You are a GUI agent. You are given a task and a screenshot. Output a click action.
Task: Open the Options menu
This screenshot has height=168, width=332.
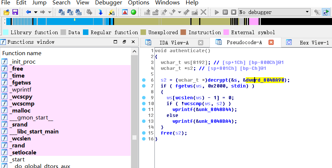(138, 3)
